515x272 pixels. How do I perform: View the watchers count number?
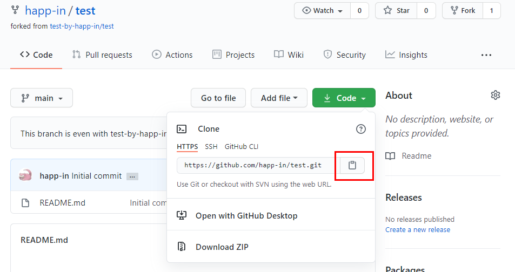pyautogui.click(x=360, y=10)
